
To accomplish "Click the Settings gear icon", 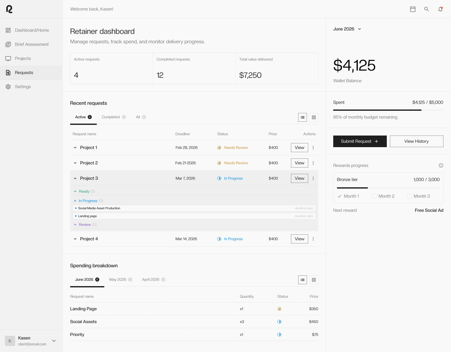I will click(8, 87).
